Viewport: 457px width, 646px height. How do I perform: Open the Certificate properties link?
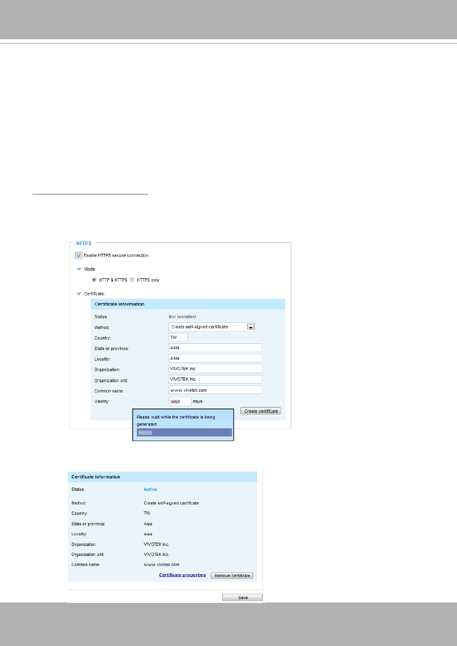(x=182, y=575)
